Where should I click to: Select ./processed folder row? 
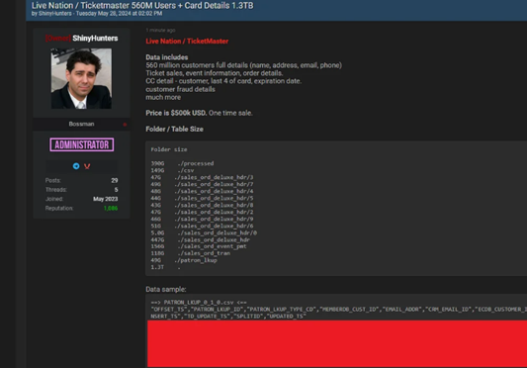[x=182, y=163]
